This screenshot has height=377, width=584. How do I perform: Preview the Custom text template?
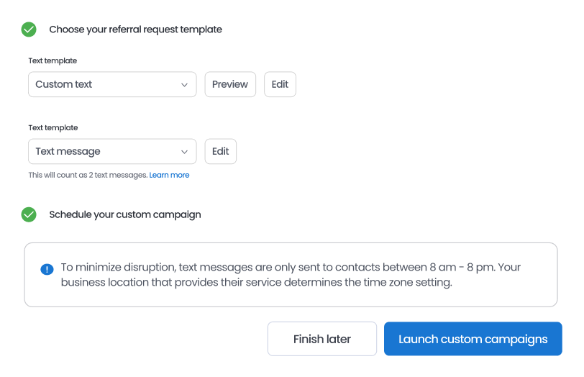[230, 84]
